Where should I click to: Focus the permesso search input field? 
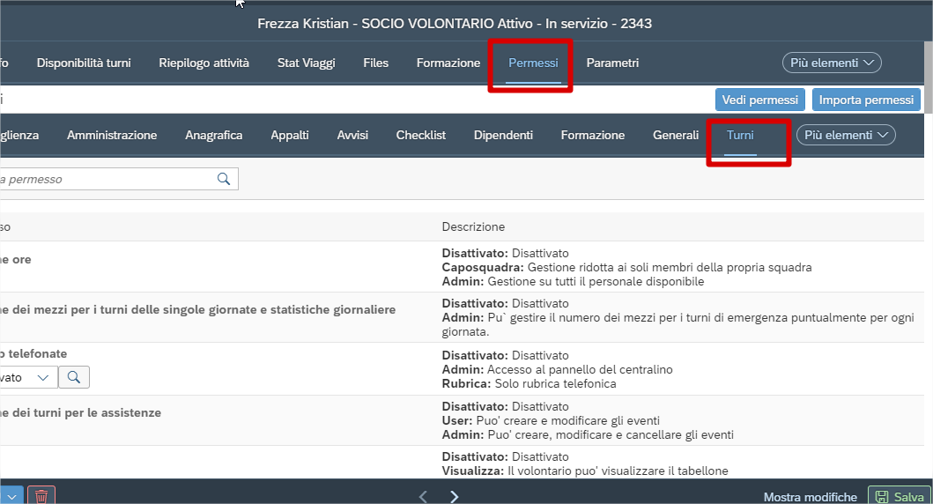107,179
